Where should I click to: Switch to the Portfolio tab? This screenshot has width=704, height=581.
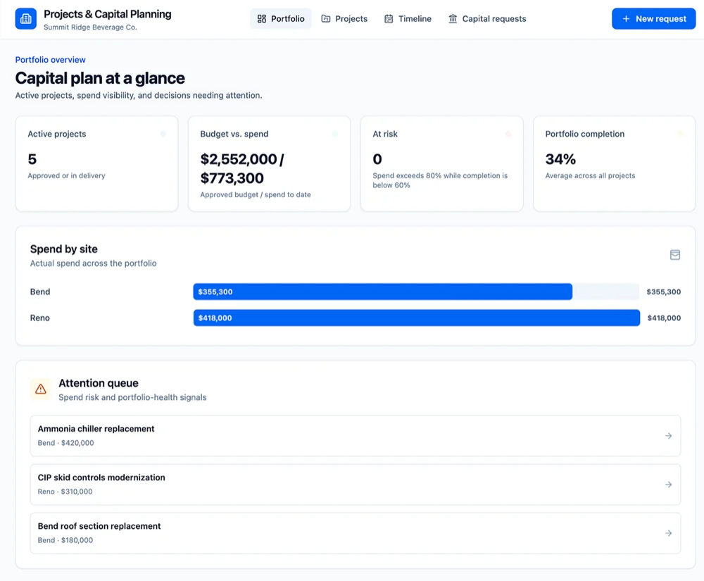click(281, 19)
